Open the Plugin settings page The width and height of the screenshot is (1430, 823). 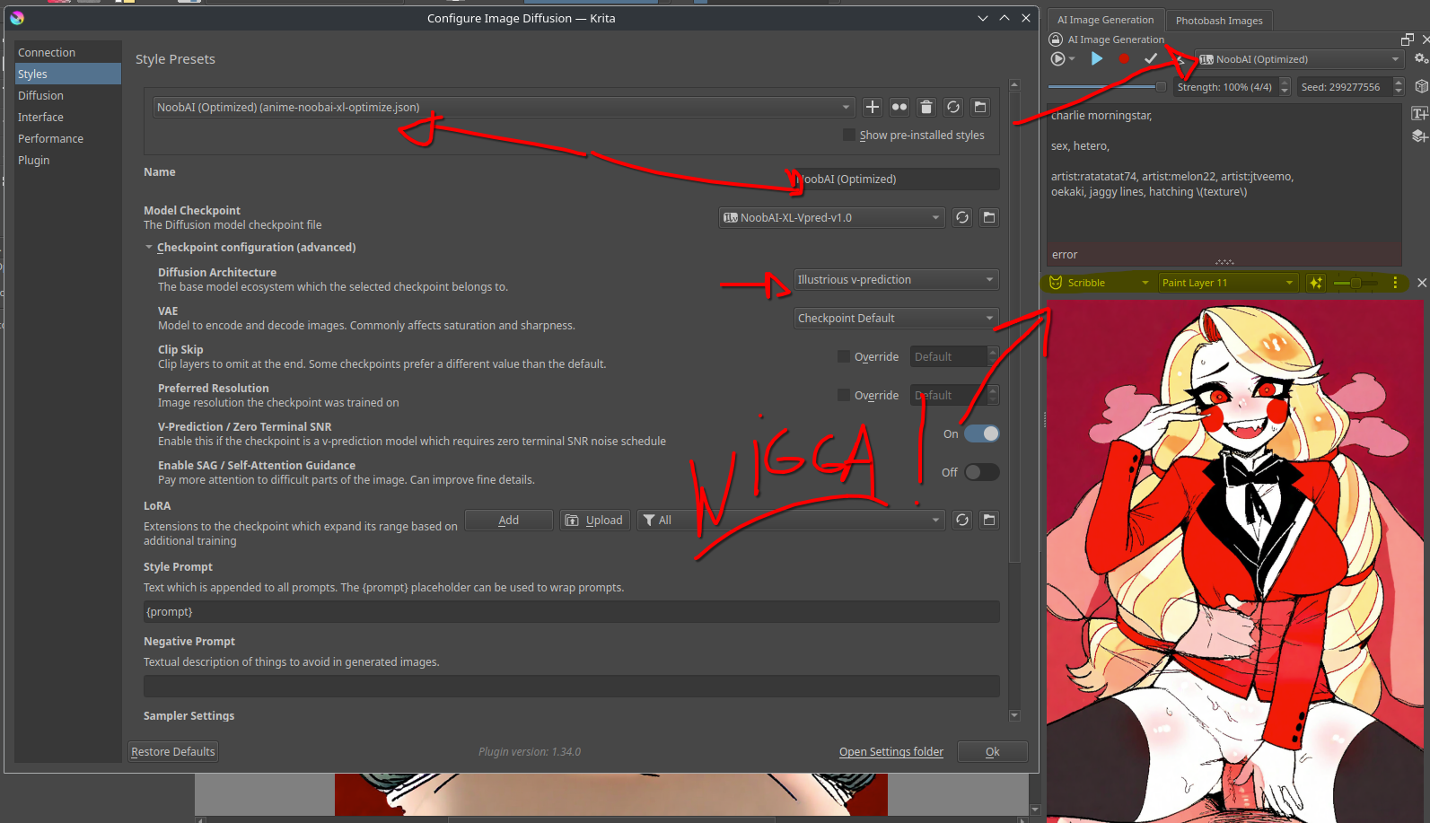(68, 160)
